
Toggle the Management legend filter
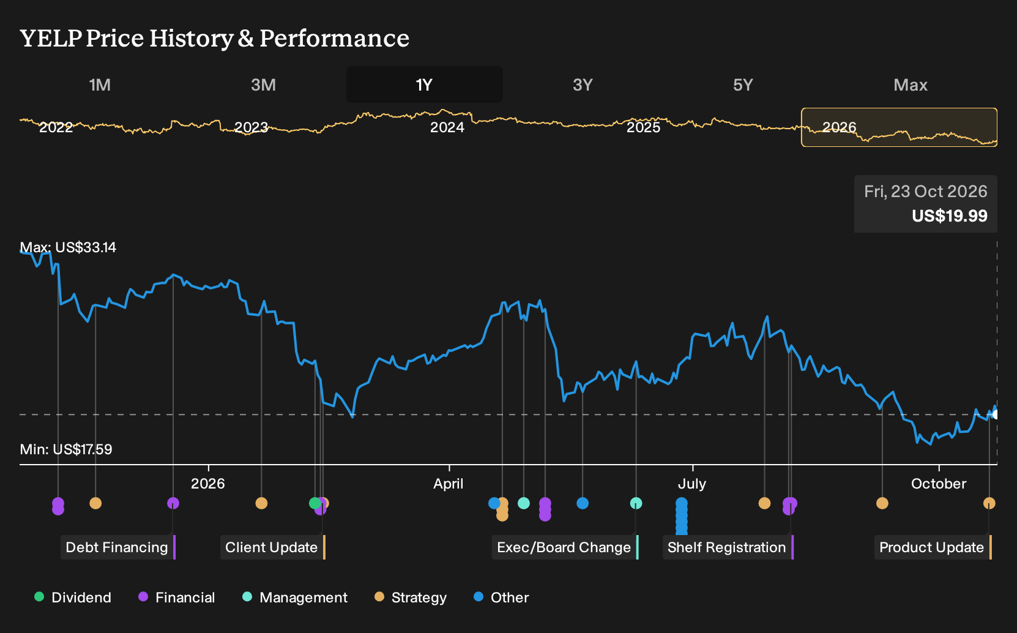coord(295,597)
